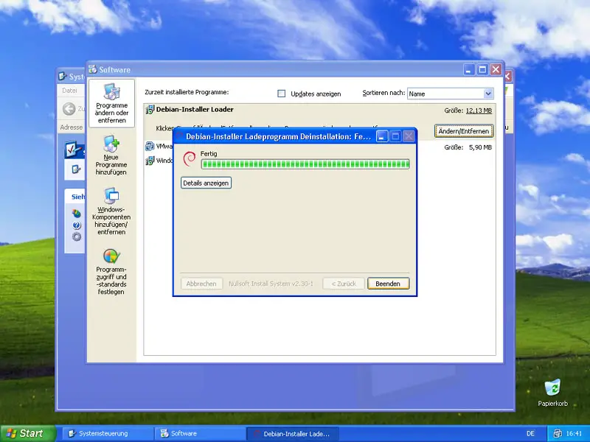Click the system tray network icon

click(x=558, y=433)
